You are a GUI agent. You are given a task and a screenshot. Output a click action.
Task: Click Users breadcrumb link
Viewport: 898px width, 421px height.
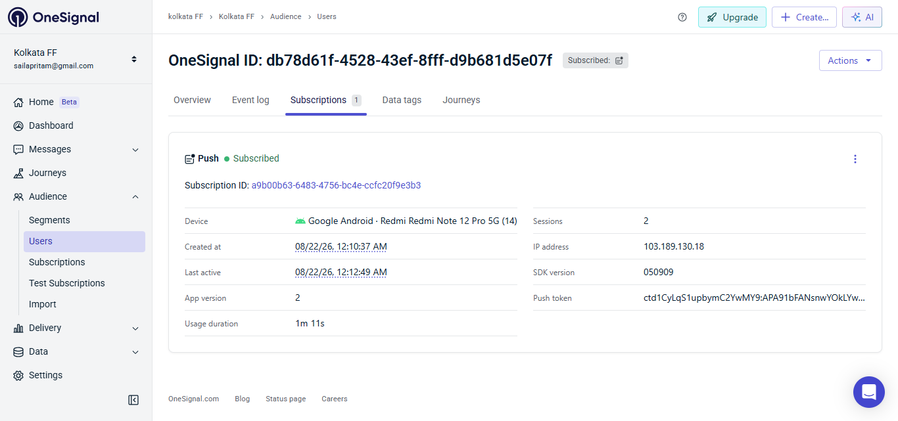(327, 17)
